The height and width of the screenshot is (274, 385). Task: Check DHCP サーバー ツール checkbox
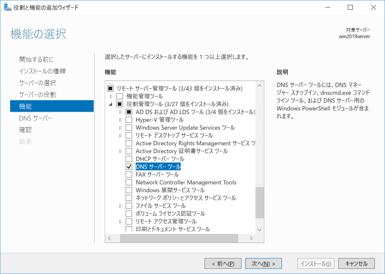[129, 159]
